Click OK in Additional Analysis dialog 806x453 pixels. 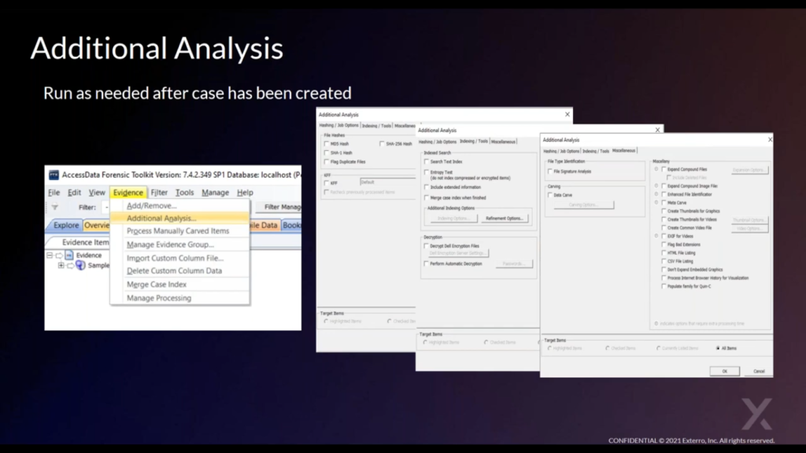click(725, 371)
